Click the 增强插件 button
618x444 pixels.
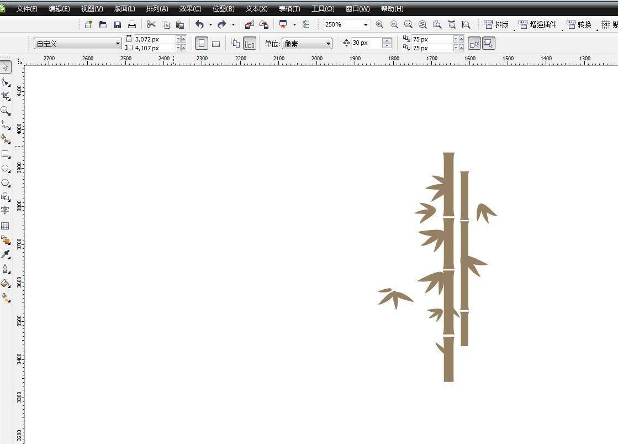537,24
